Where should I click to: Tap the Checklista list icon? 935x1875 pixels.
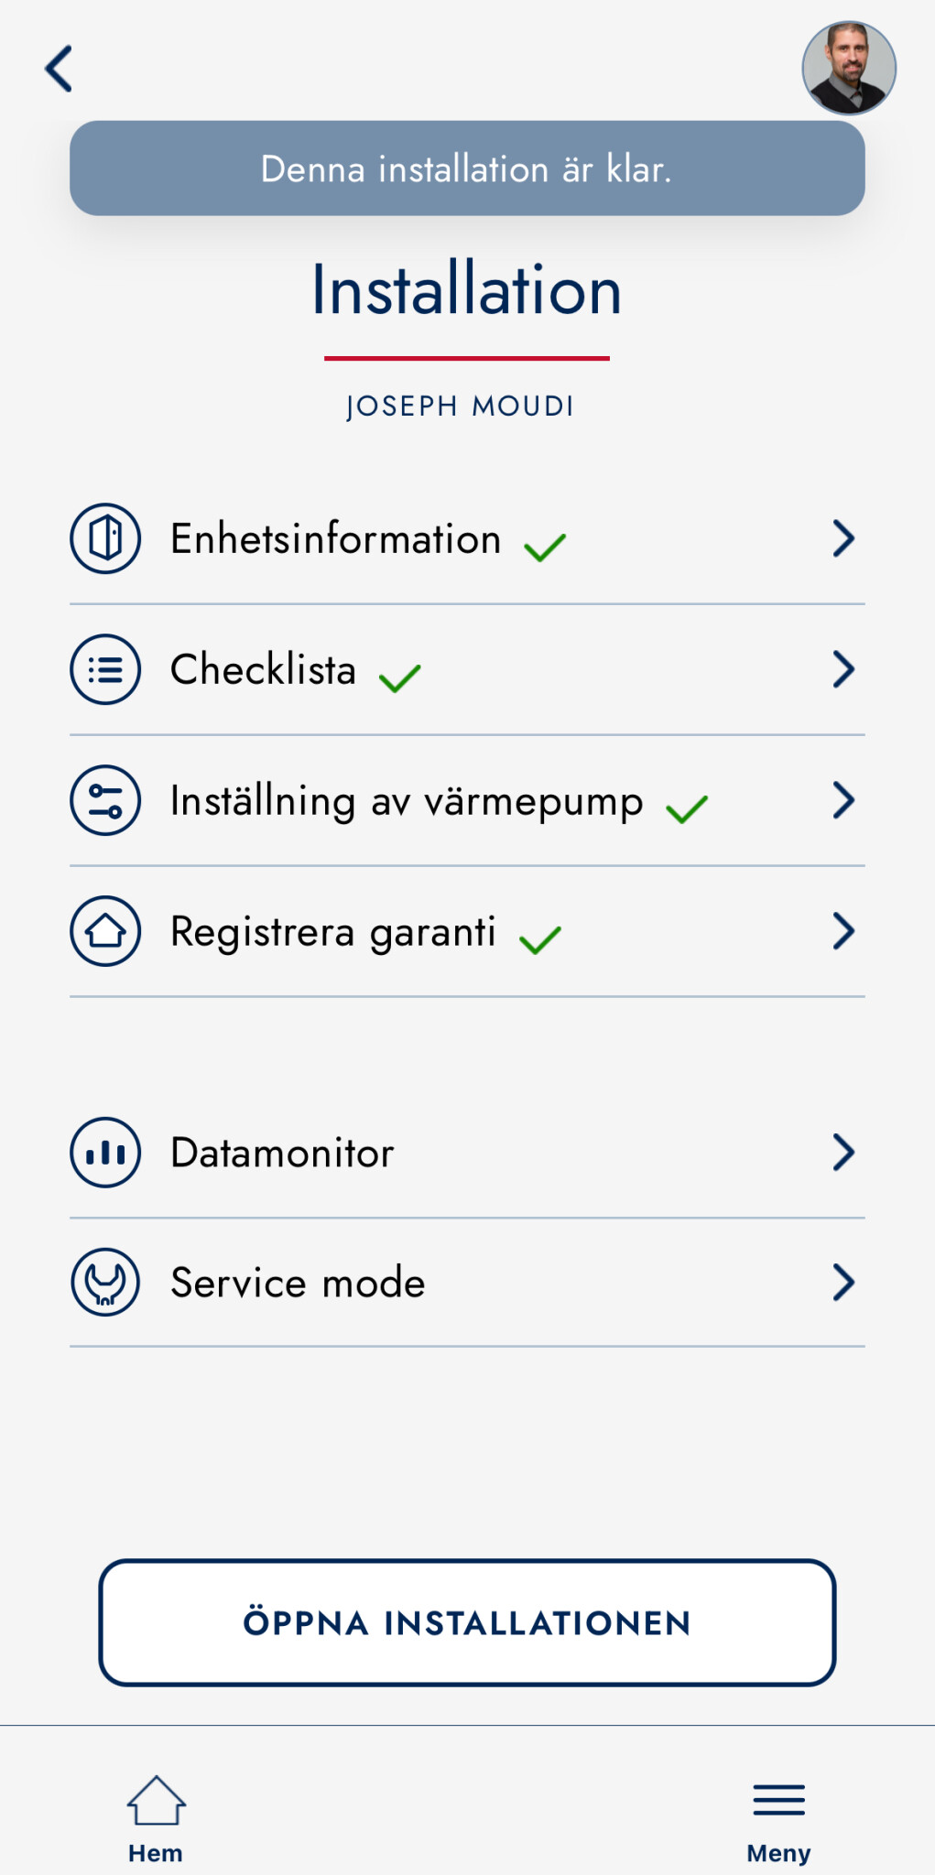click(105, 669)
